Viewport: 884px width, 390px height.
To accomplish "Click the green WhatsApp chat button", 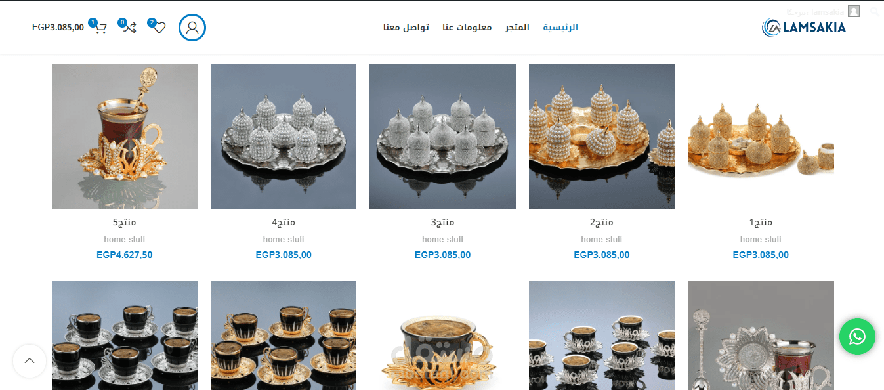I will [857, 336].
